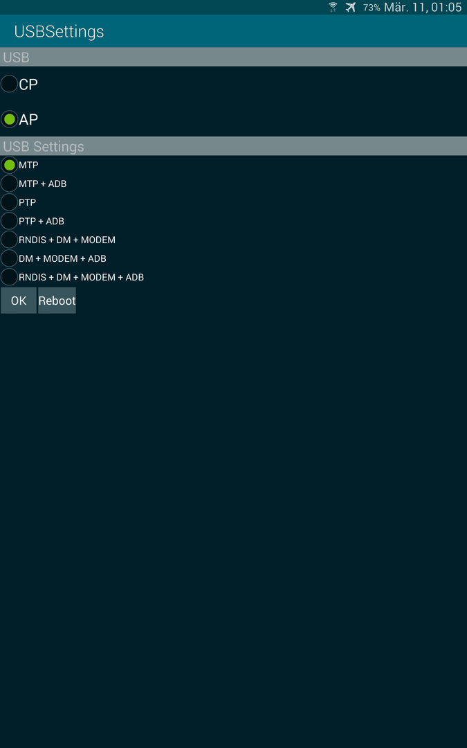Tap the OK button
This screenshot has width=467, height=748.
19,301
